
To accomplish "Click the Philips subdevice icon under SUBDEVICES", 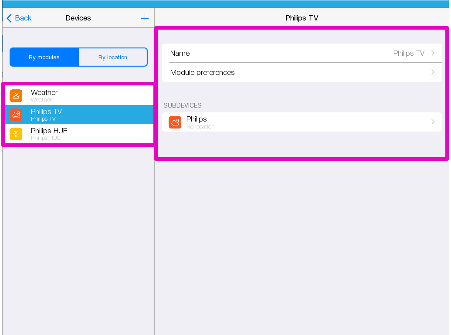I will [x=175, y=122].
